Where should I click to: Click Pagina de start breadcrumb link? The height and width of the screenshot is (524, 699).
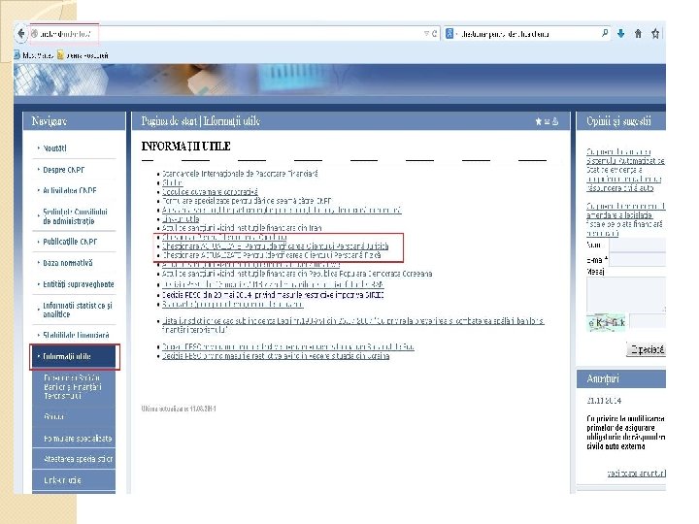pos(169,121)
